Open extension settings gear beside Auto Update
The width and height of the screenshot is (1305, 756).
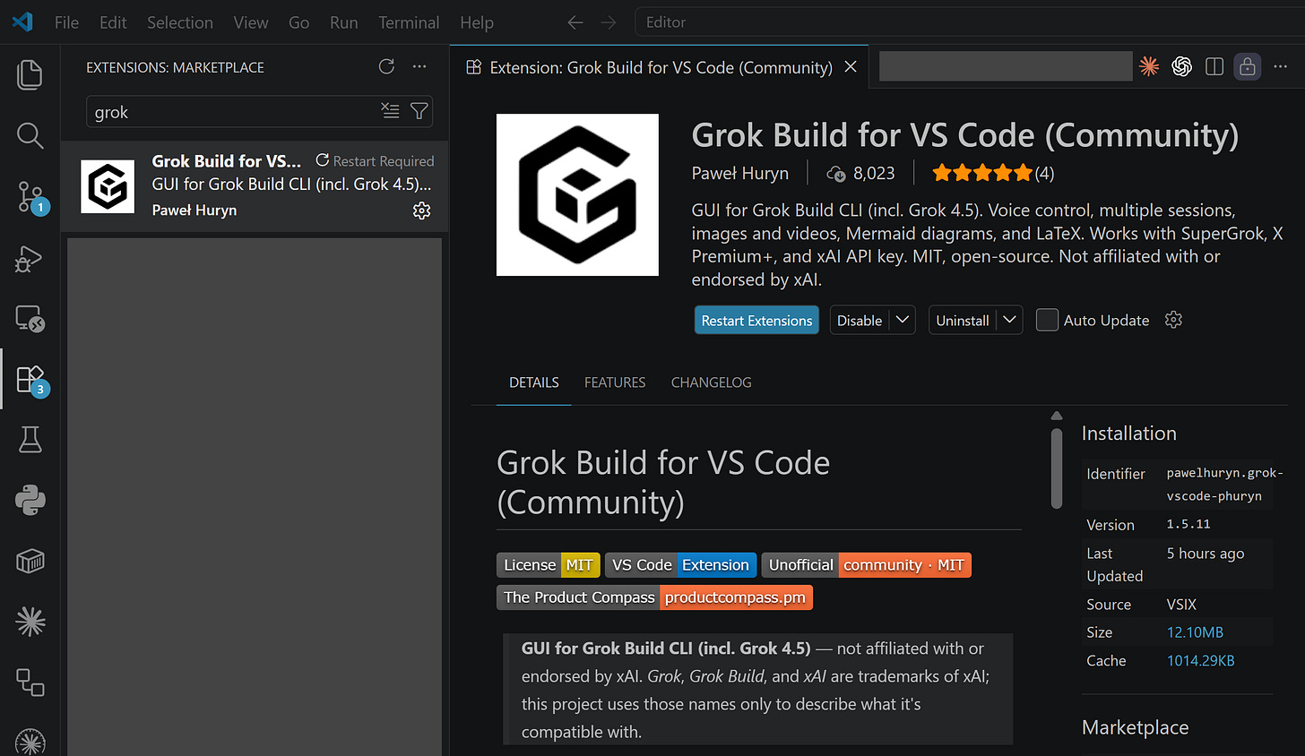(1173, 320)
